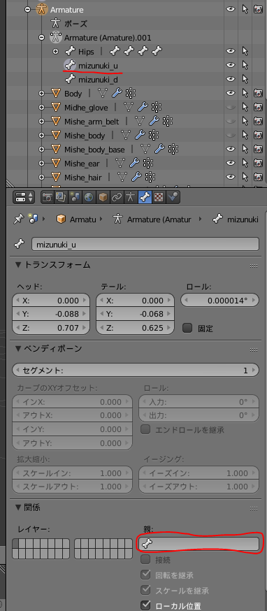The width and height of the screenshot is (267, 611).
Task: Open the Armature data properties tab
Action: [130, 197]
